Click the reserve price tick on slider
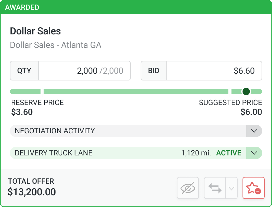The width and height of the screenshot is (272, 207). 42,92
